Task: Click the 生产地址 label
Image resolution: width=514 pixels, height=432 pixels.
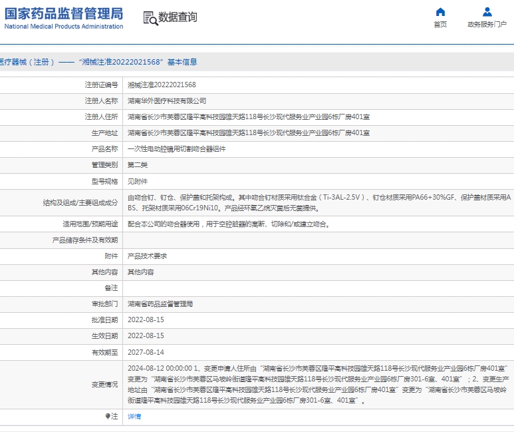Action: 104,133
